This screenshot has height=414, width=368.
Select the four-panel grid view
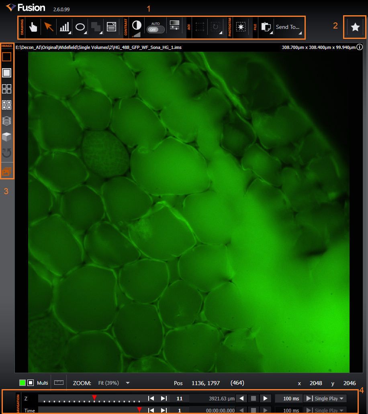(x=7, y=89)
